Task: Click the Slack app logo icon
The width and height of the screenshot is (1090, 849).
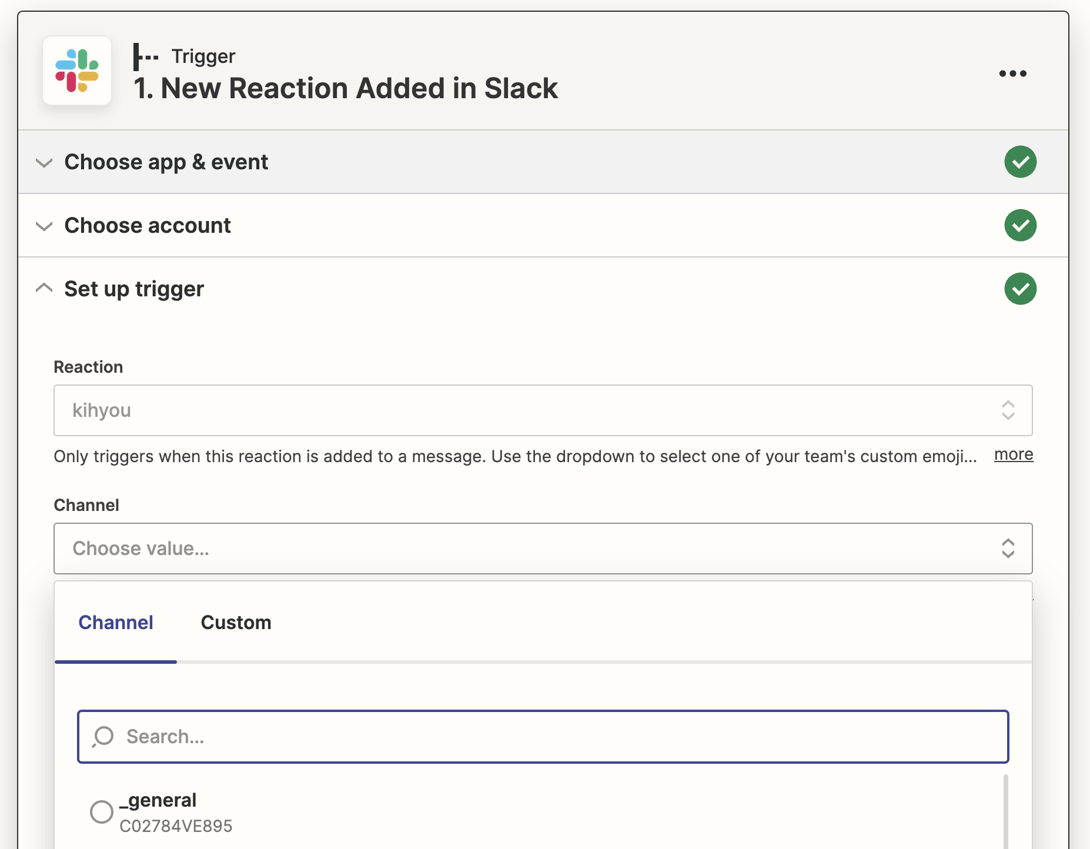Action: tap(77, 71)
